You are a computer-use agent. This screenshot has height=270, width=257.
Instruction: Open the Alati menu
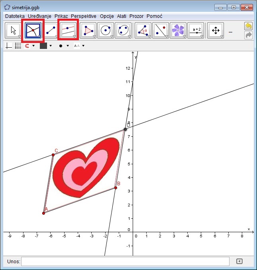pos(122,16)
